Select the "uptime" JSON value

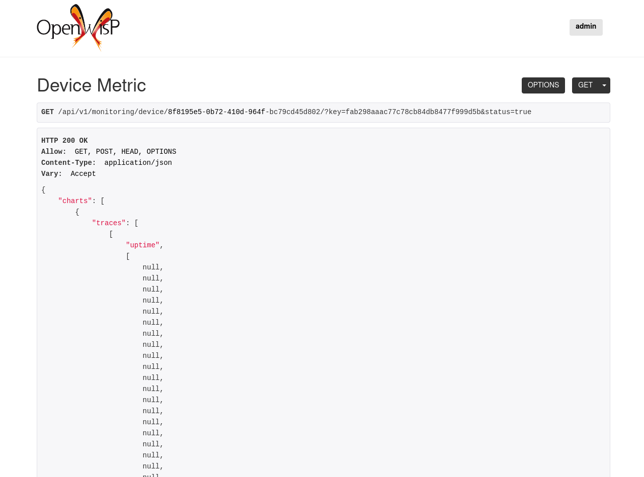pos(142,245)
